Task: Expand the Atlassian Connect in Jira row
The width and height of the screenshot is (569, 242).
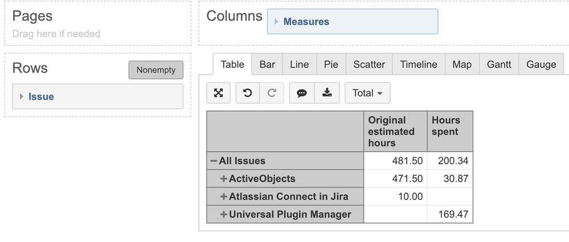Action: point(223,196)
